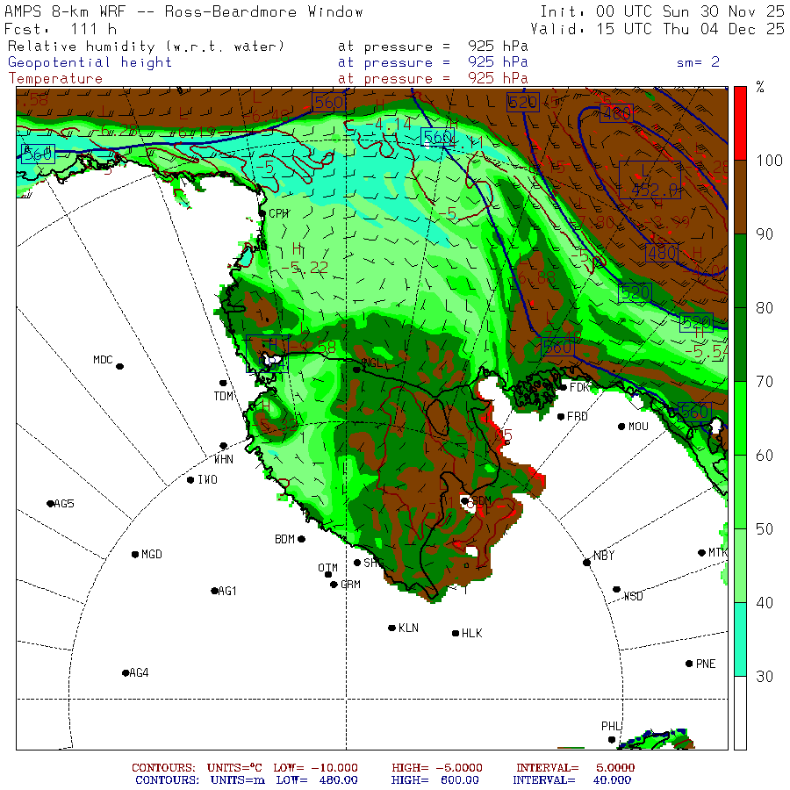Click the SHG station label
790x790 pixels.
coord(374,563)
